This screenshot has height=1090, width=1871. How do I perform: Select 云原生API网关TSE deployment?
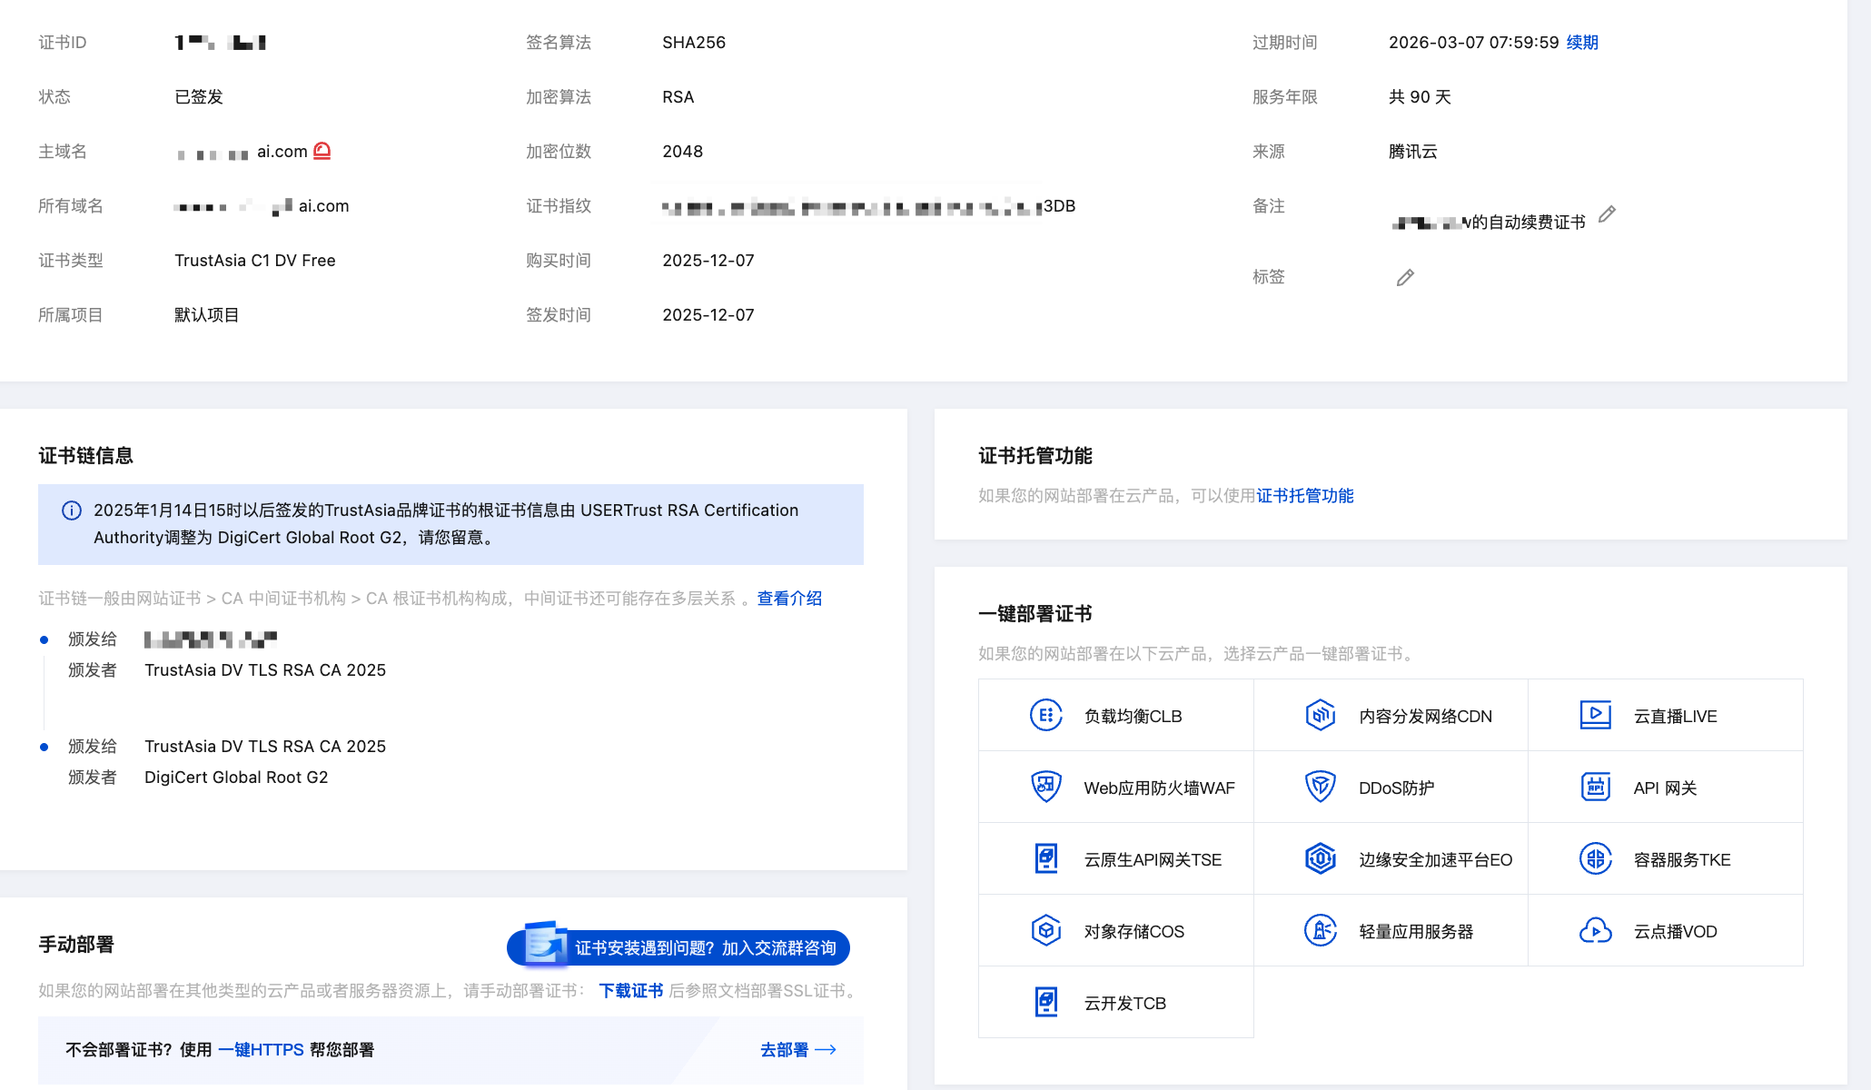(x=1152, y=859)
